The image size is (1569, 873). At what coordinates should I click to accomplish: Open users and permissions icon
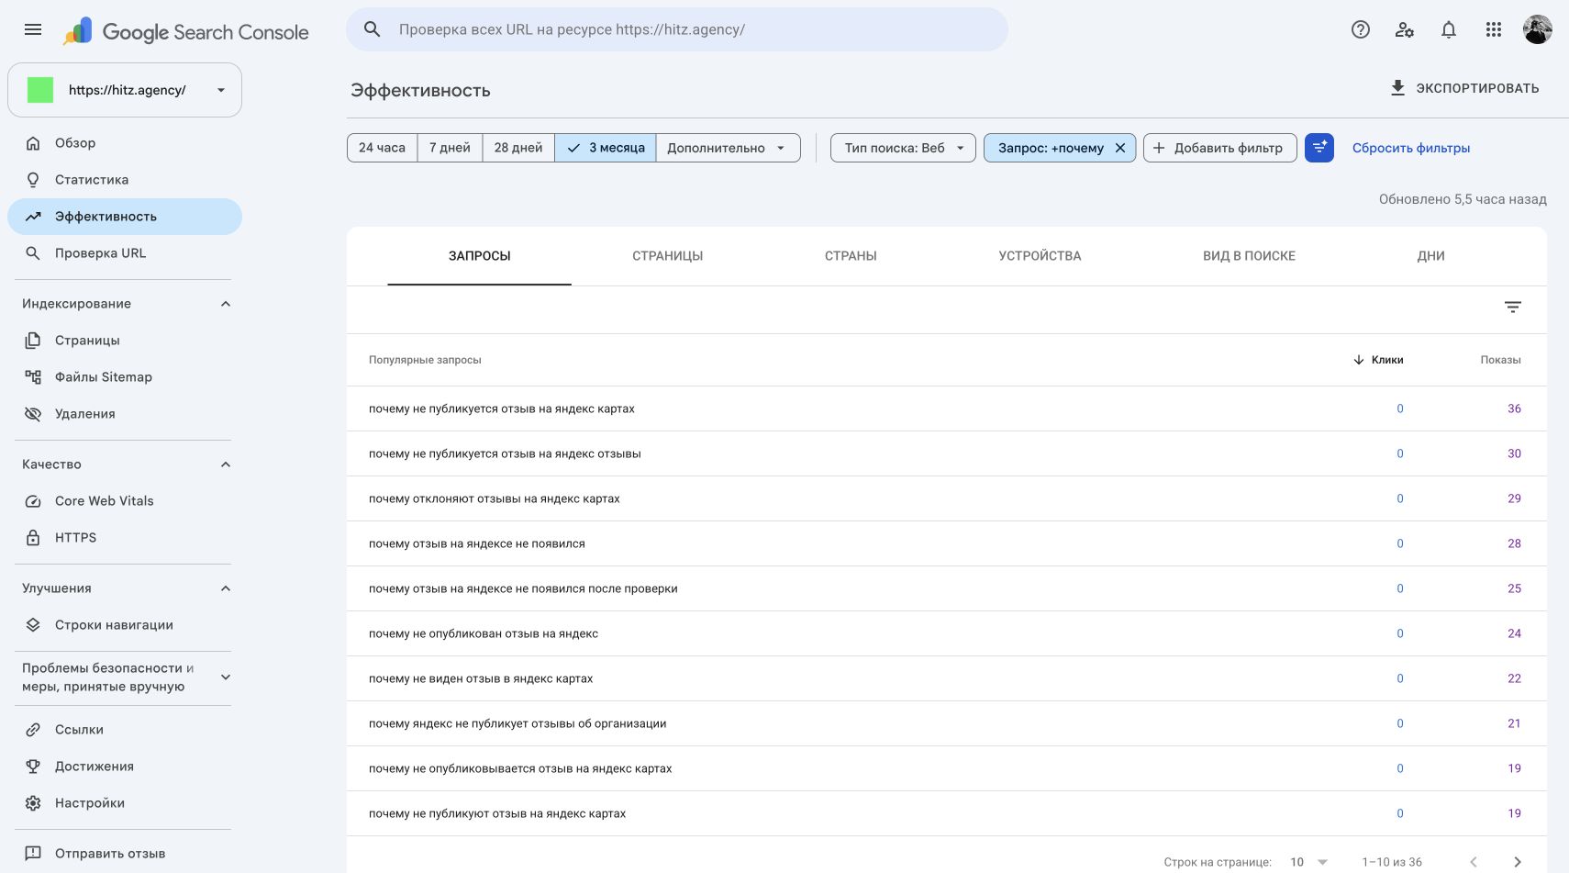[x=1405, y=29]
